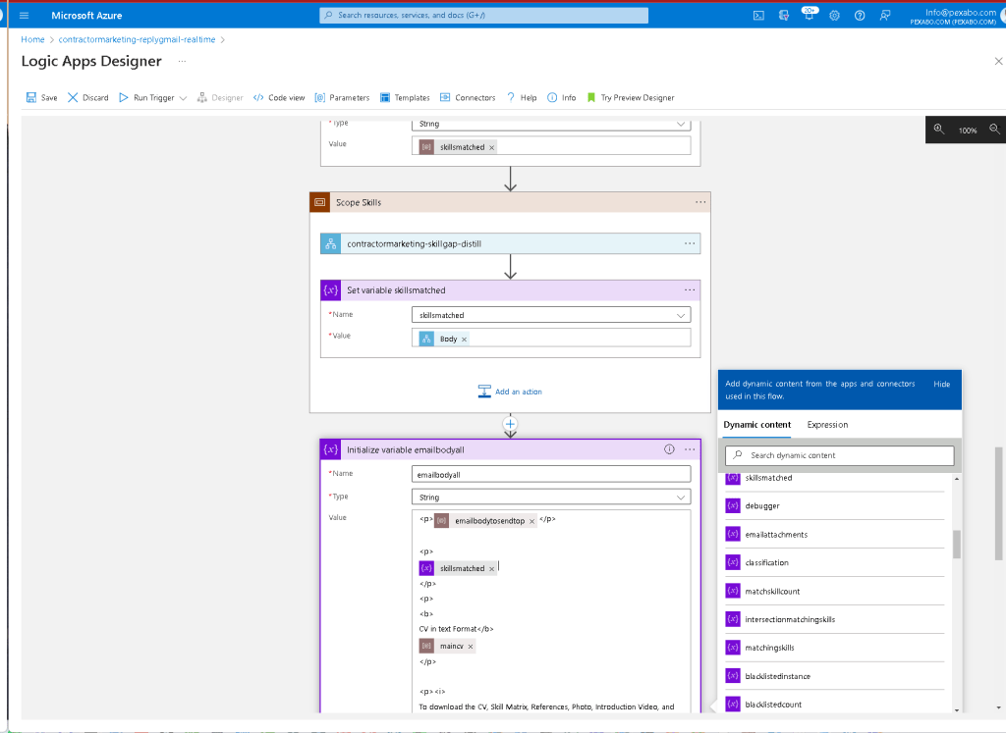Remove emailbodytosendtop token
The image size is (1006, 733).
click(x=531, y=522)
